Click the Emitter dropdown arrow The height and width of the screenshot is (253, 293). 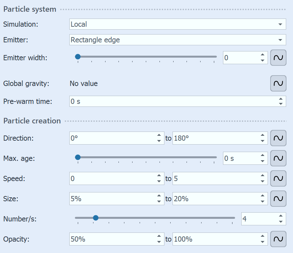click(x=281, y=40)
